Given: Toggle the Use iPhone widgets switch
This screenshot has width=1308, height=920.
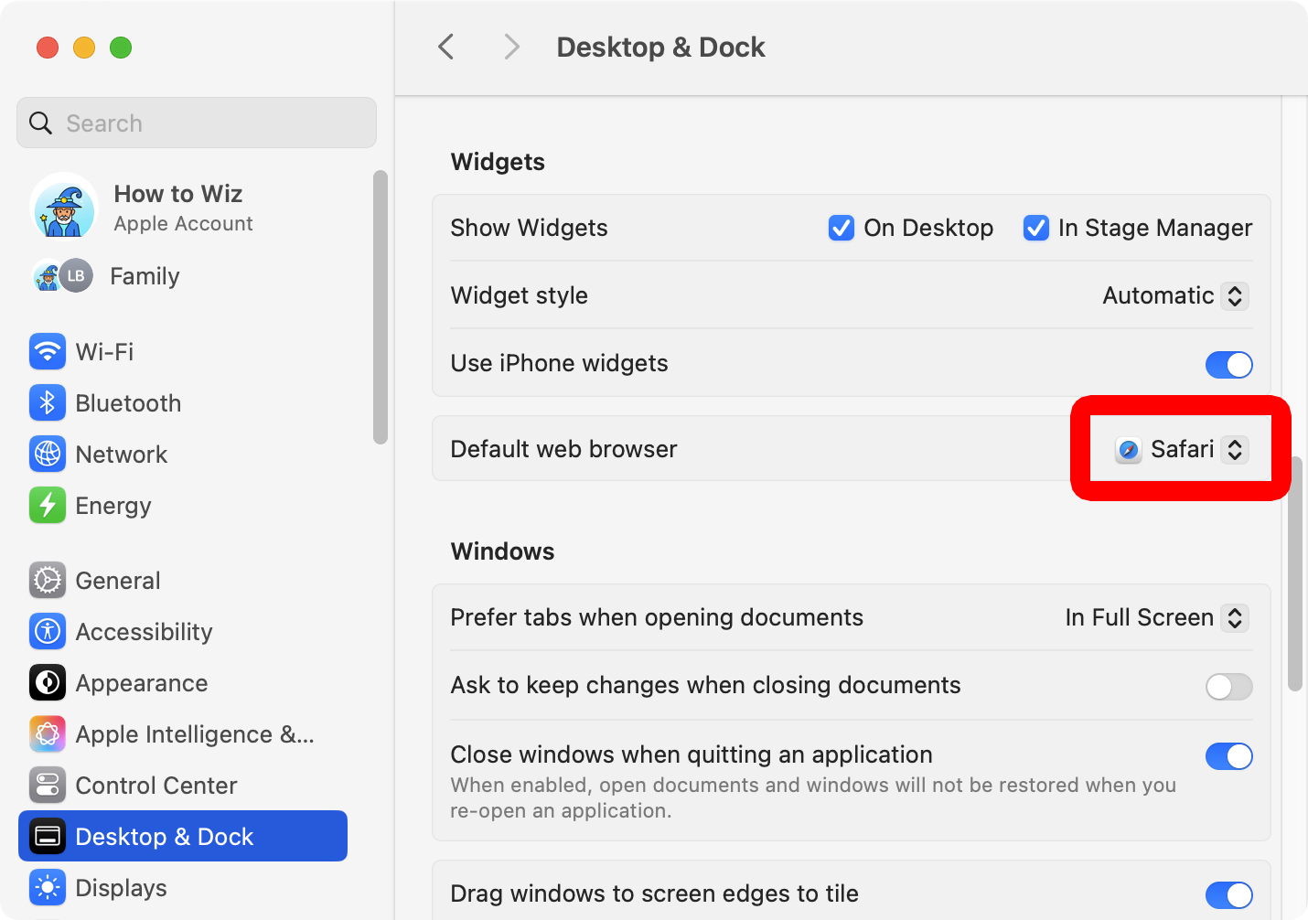Looking at the screenshot, I should [1229, 364].
